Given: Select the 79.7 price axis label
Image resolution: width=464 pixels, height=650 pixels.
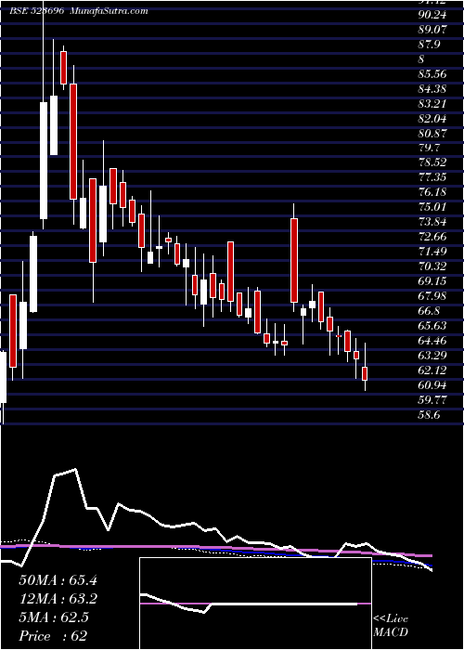Looking at the screenshot, I should tap(429, 148).
